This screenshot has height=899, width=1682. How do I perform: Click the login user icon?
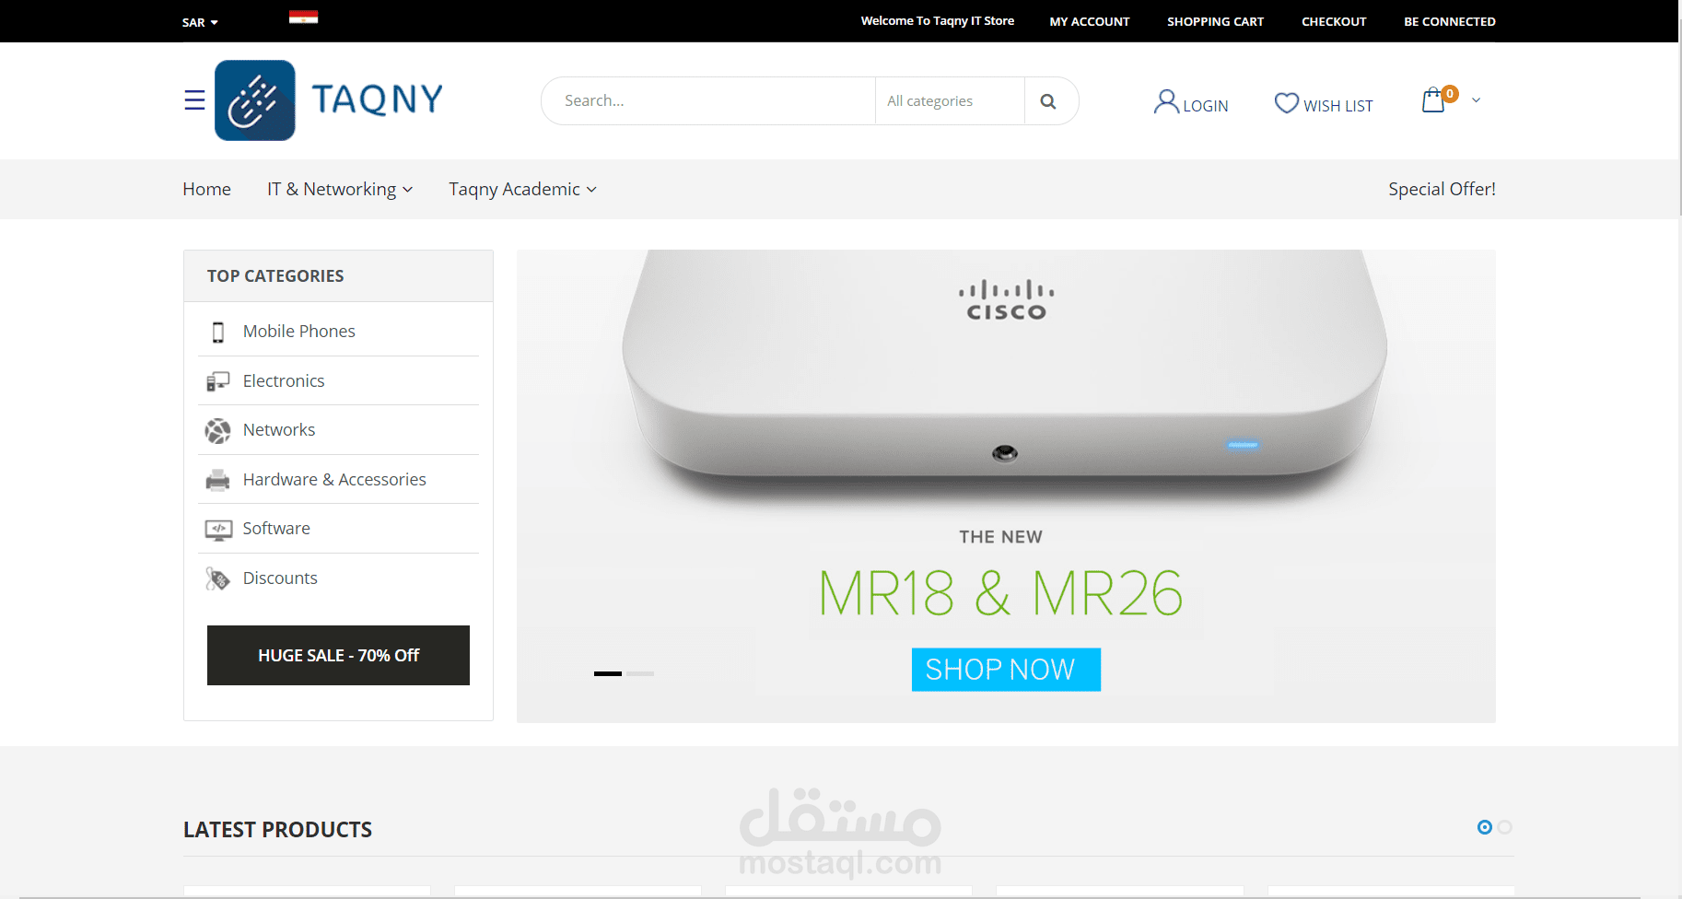(x=1166, y=101)
